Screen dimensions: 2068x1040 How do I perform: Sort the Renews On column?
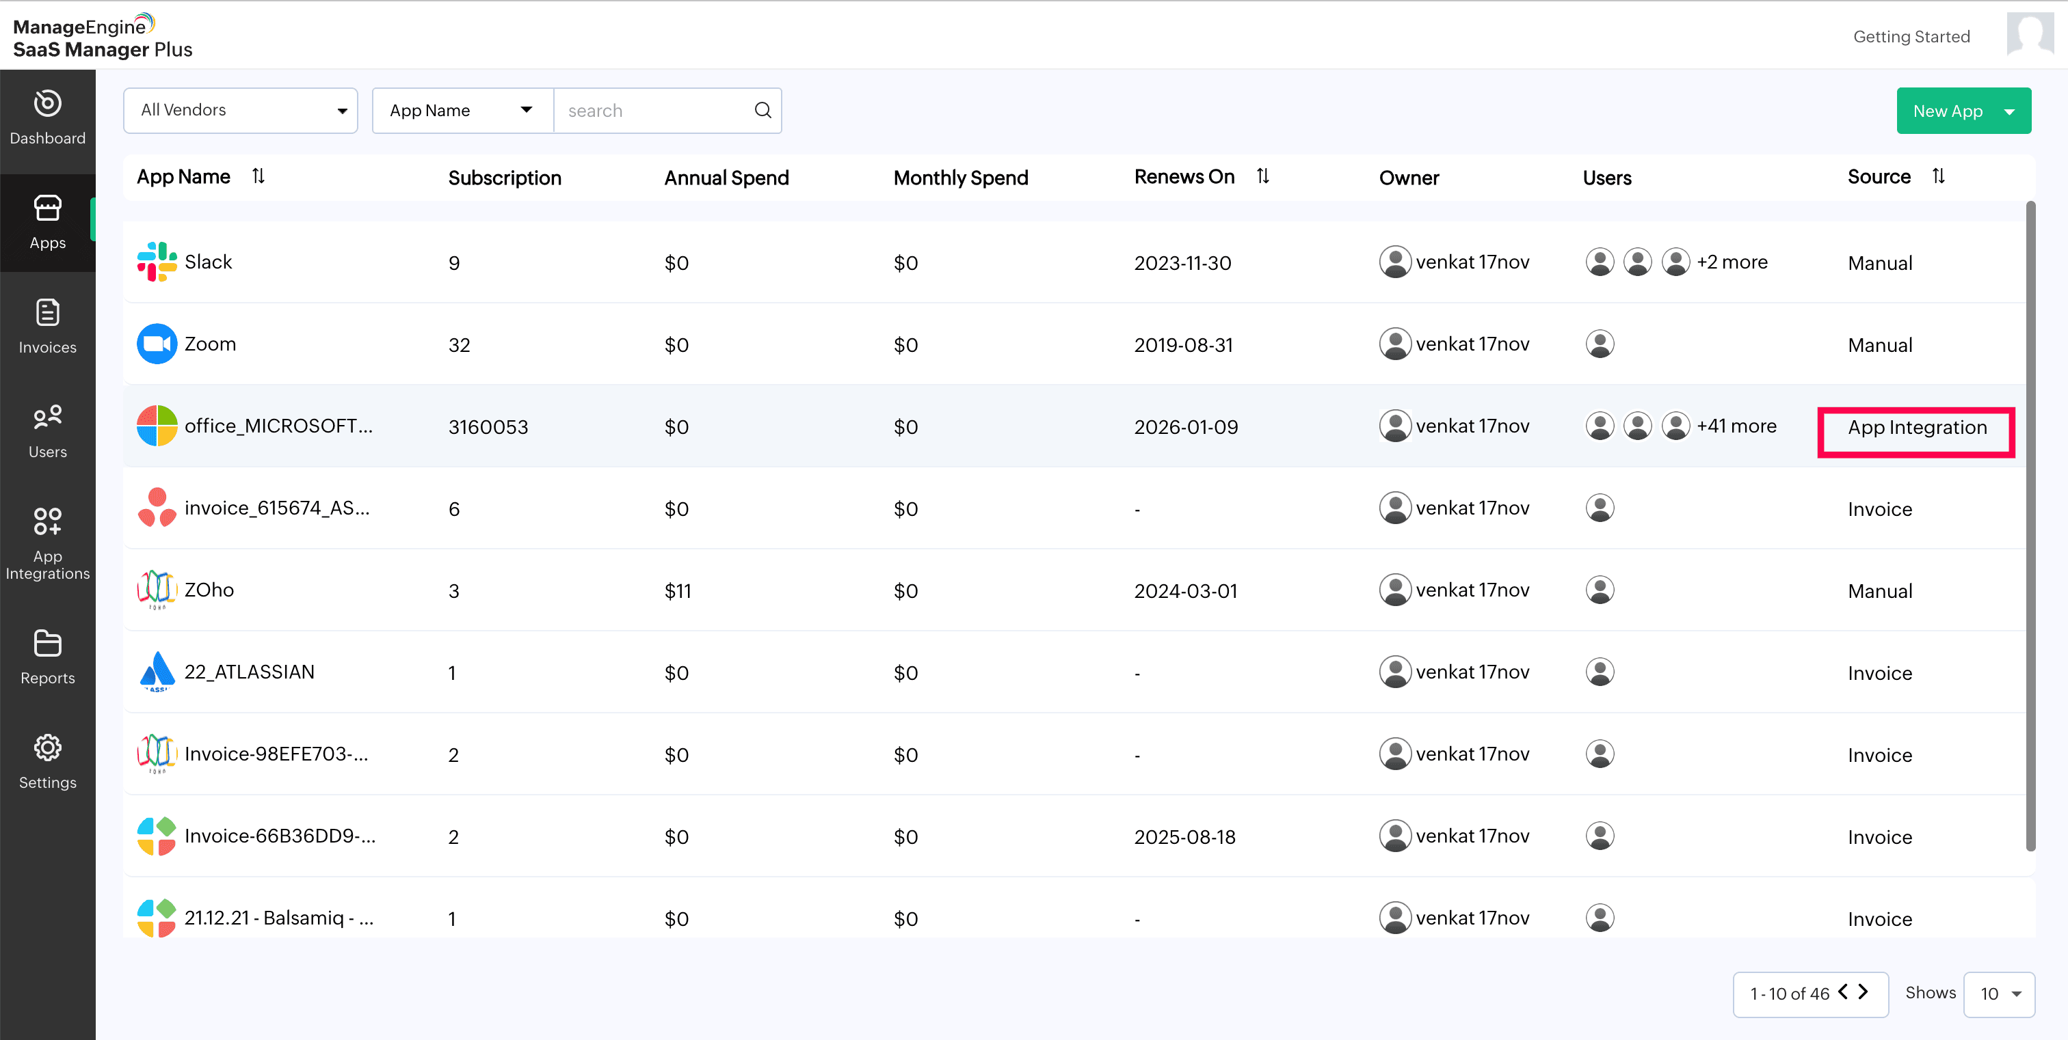tap(1263, 176)
